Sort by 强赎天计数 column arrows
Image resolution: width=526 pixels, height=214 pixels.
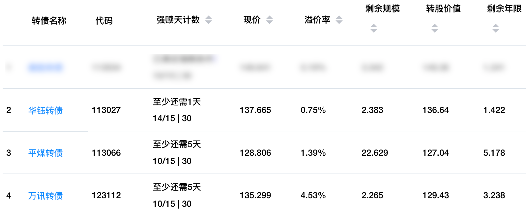(208, 20)
